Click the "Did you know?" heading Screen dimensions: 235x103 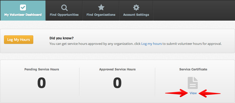click(x=61, y=38)
